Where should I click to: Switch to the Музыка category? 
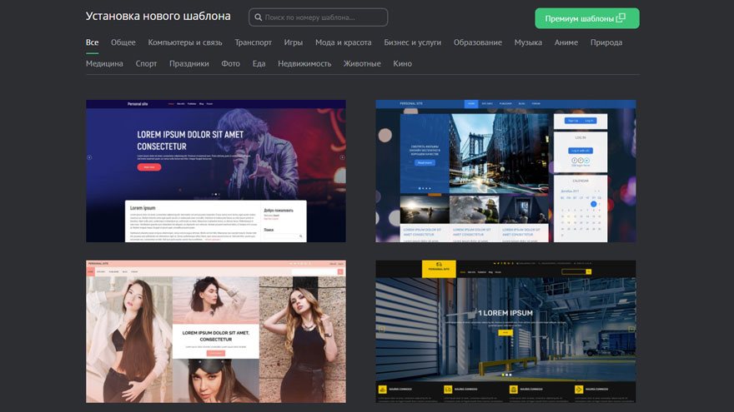[x=528, y=42]
